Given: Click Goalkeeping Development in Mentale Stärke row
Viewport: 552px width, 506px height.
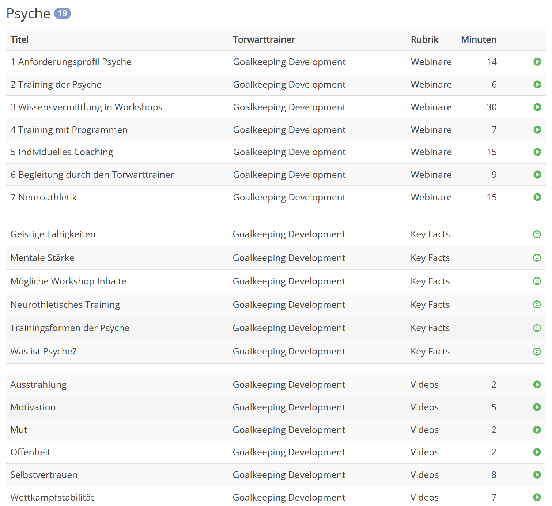Looking at the screenshot, I should tap(289, 258).
